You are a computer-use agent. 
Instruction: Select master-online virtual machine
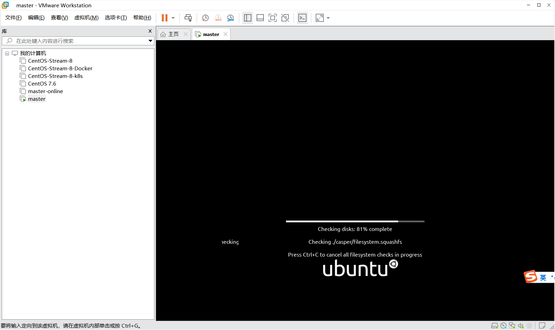pos(45,91)
